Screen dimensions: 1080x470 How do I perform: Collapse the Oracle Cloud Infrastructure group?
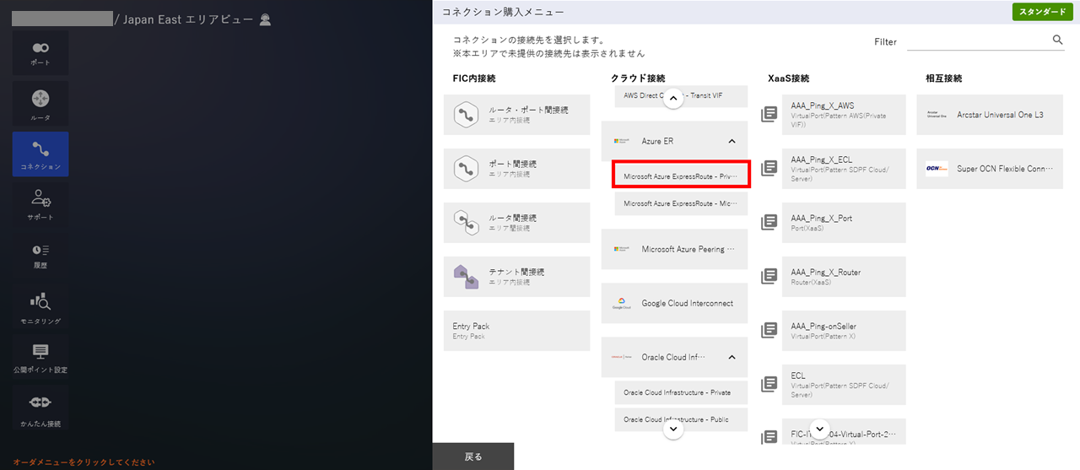pyautogui.click(x=732, y=357)
